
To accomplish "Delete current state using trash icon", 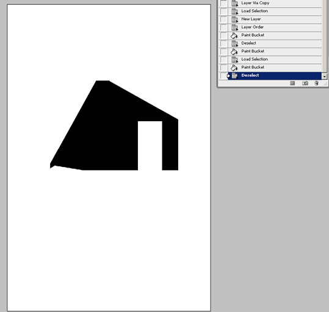I will [317, 83].
